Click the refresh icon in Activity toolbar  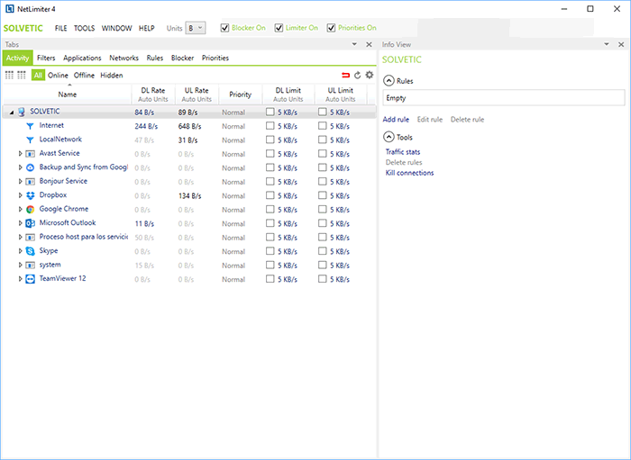tap(357, 76)
